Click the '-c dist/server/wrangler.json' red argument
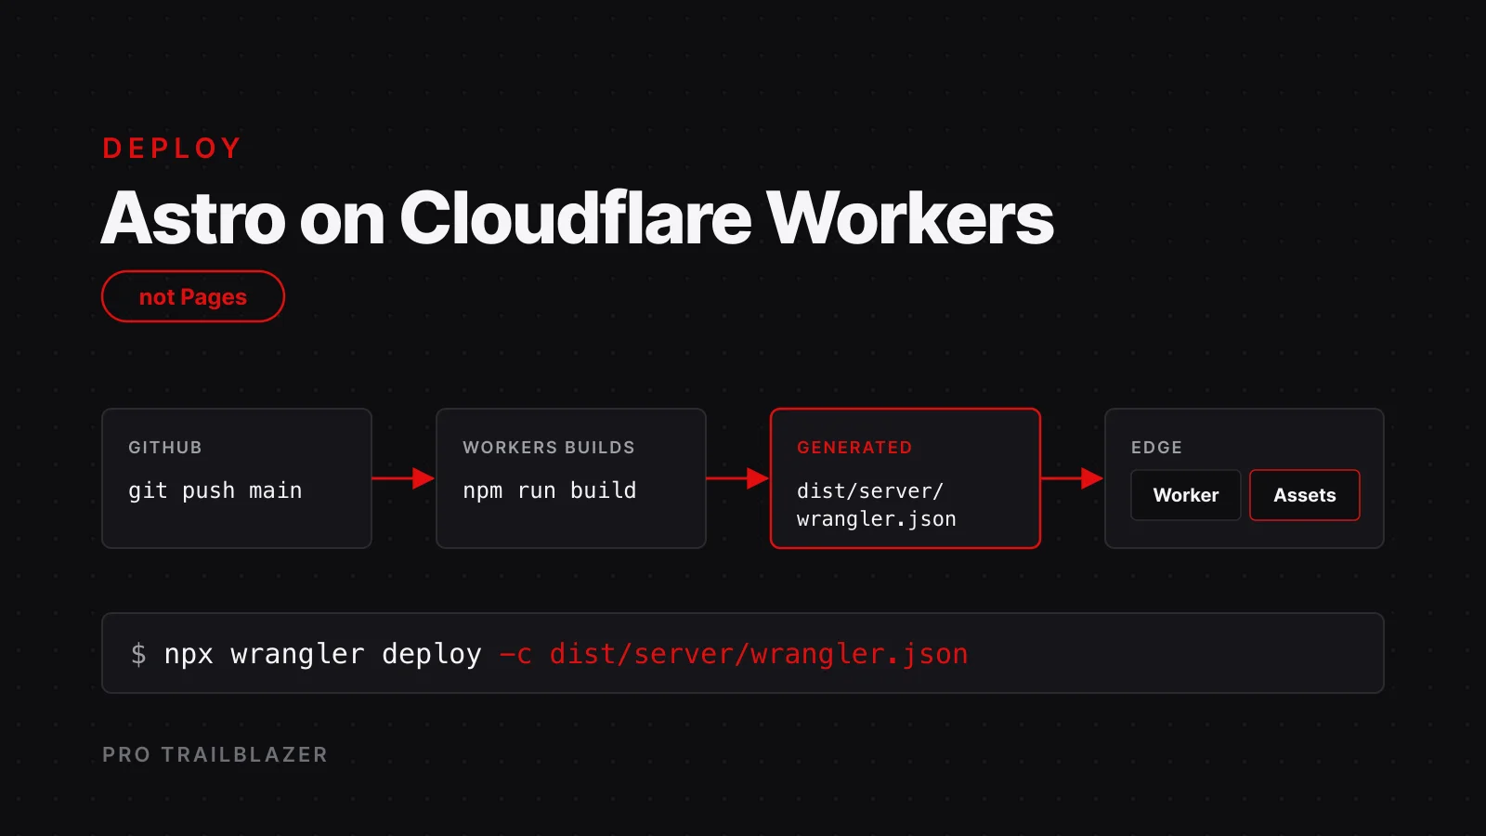The height and width of the screenshot is (836, 1486). pos(734,654)
